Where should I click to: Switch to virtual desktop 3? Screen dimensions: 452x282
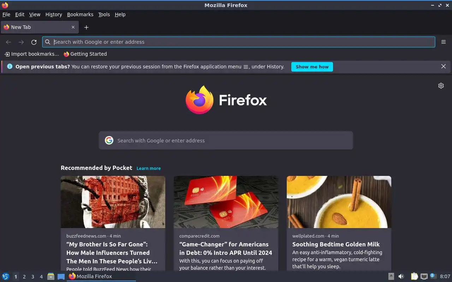tap(33, 277)
